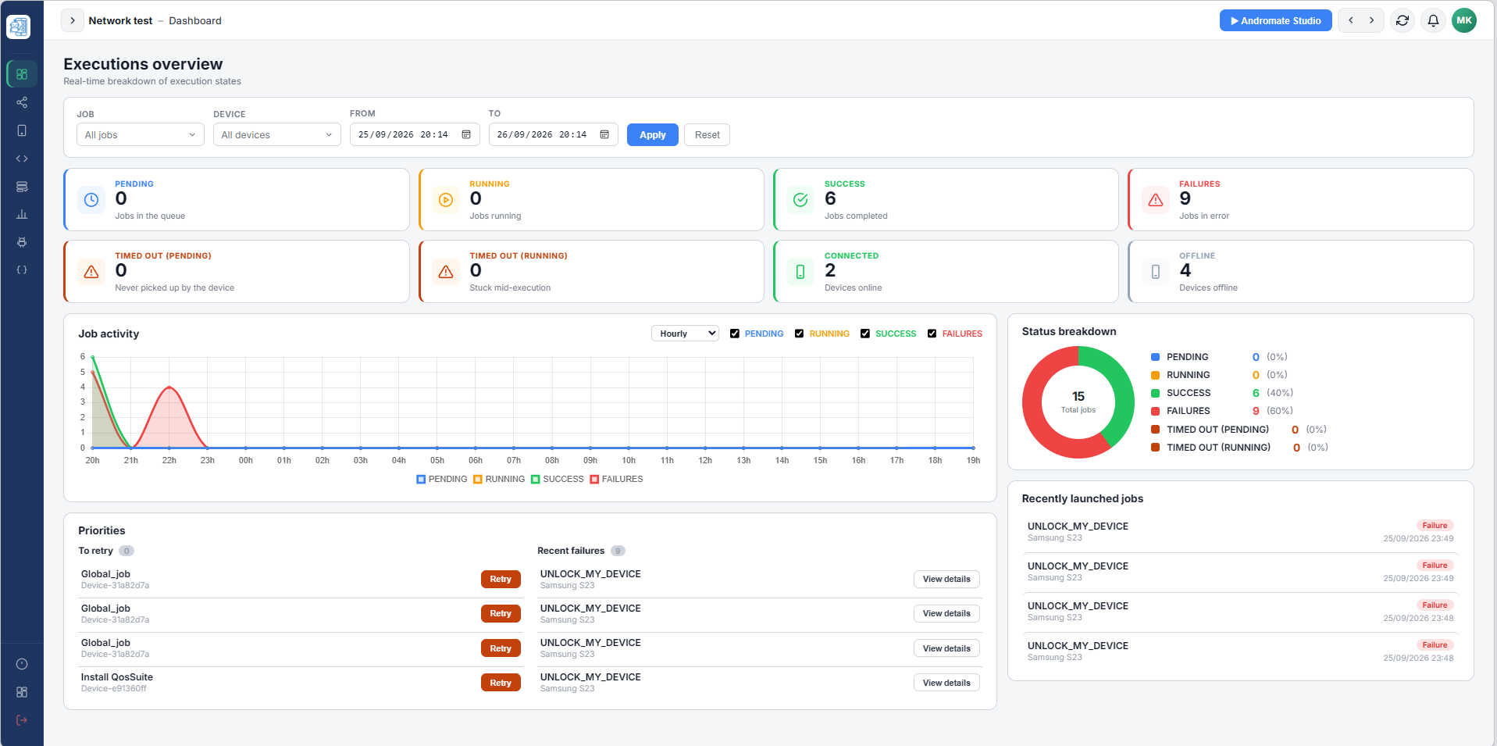
Task: Click the Failures warning triangle icon
Action: click(1156, 200)
